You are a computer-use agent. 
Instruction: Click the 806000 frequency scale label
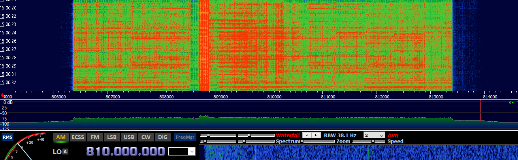(58, 96)
